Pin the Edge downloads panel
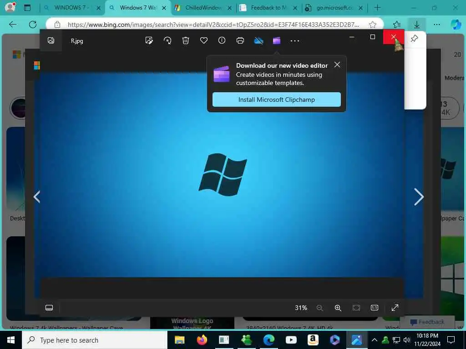This screenshot has width=466, height=349. (x=414, y=38)
